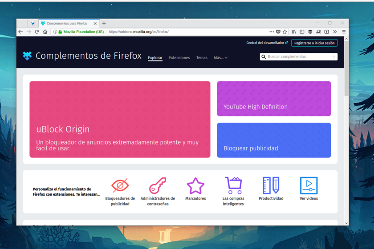
Task: Select the Explorar navigation item
Action: point(155,58)
